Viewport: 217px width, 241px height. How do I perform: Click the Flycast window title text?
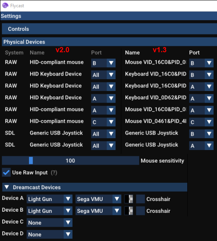pos(17,6)
